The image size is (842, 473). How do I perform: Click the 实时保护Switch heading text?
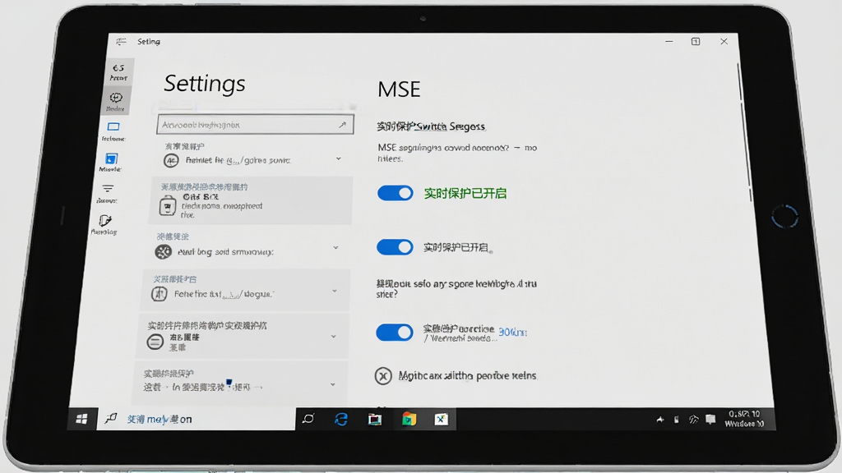(431, 126)
